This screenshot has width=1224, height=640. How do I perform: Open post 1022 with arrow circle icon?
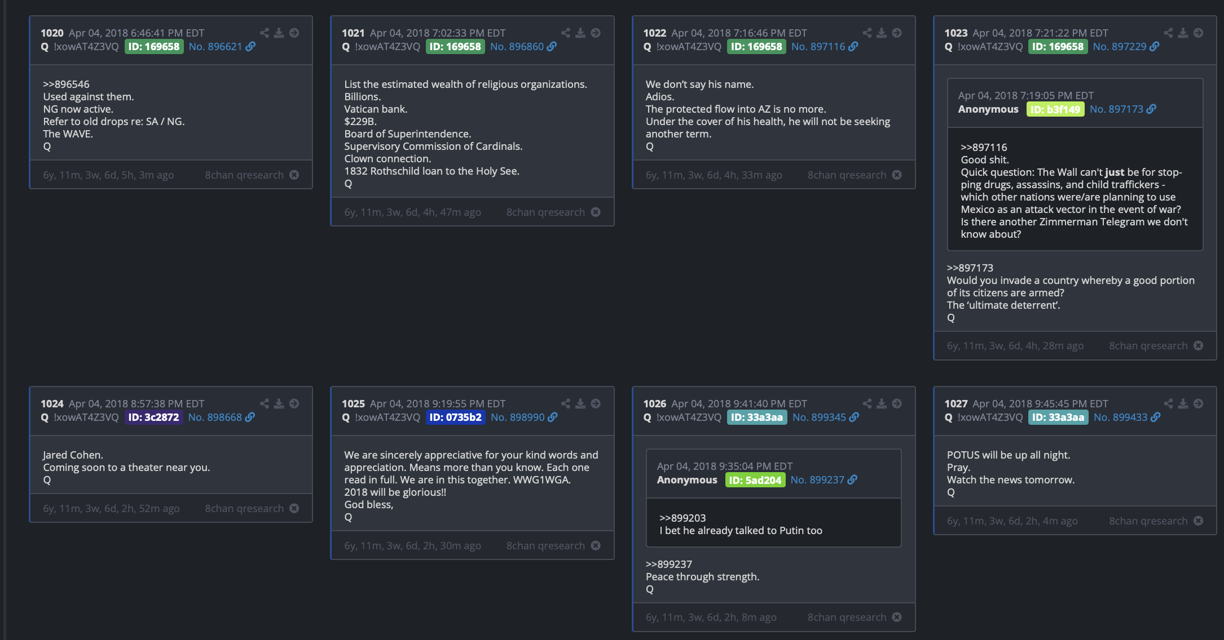(x=897, y=33)
